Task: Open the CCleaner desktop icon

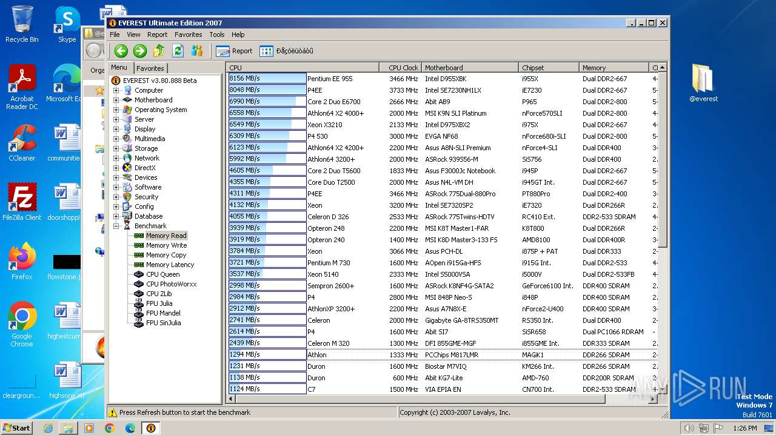Action: (22, 143)
